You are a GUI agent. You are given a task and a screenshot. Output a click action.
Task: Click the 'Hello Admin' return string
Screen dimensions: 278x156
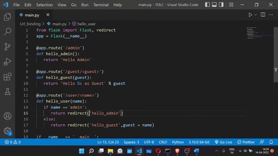point(76,60)
